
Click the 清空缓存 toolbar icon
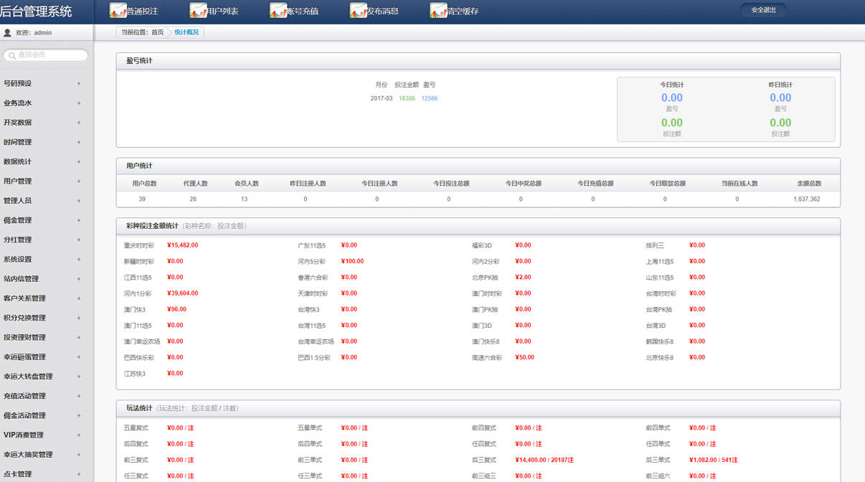pyautogui.click(x=438, y=10)
